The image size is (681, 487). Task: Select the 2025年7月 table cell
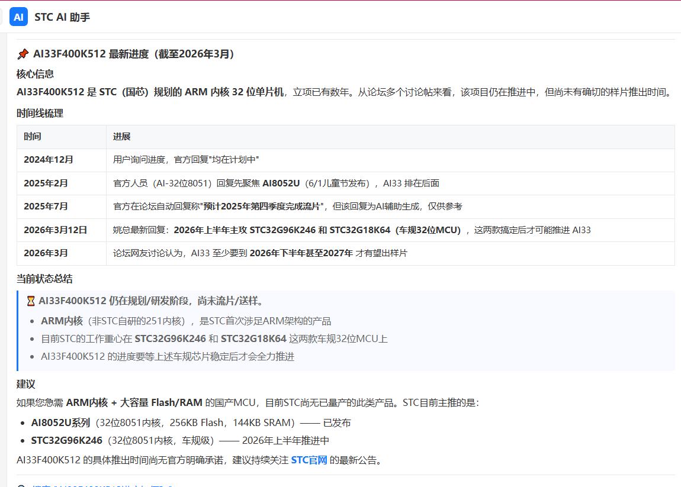point(62,207)
